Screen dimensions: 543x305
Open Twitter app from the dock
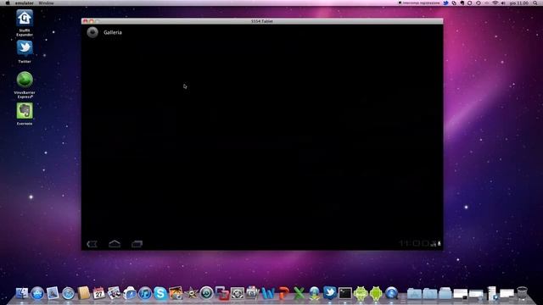coord(330,293)
